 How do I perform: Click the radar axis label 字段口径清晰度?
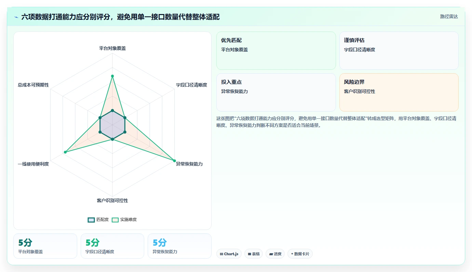(191, 85)
